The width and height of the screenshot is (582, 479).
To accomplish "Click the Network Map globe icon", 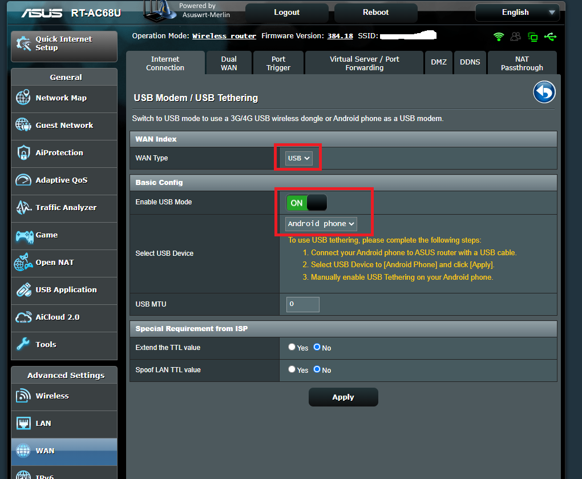I will pos(23,98).
